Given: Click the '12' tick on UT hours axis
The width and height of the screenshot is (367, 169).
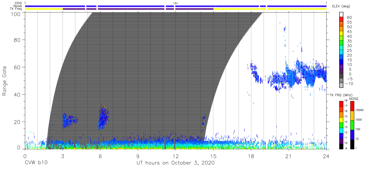Looking at the screenshot, I should point(176,156).
